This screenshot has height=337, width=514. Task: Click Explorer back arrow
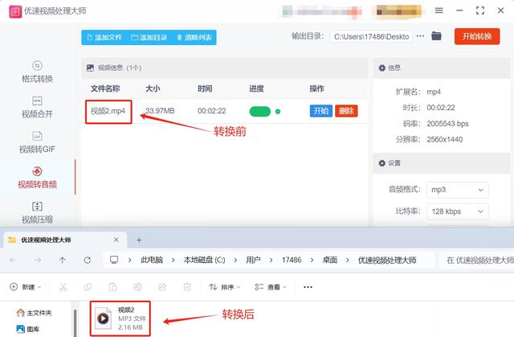pyautogui.click(x=13, y=261)
